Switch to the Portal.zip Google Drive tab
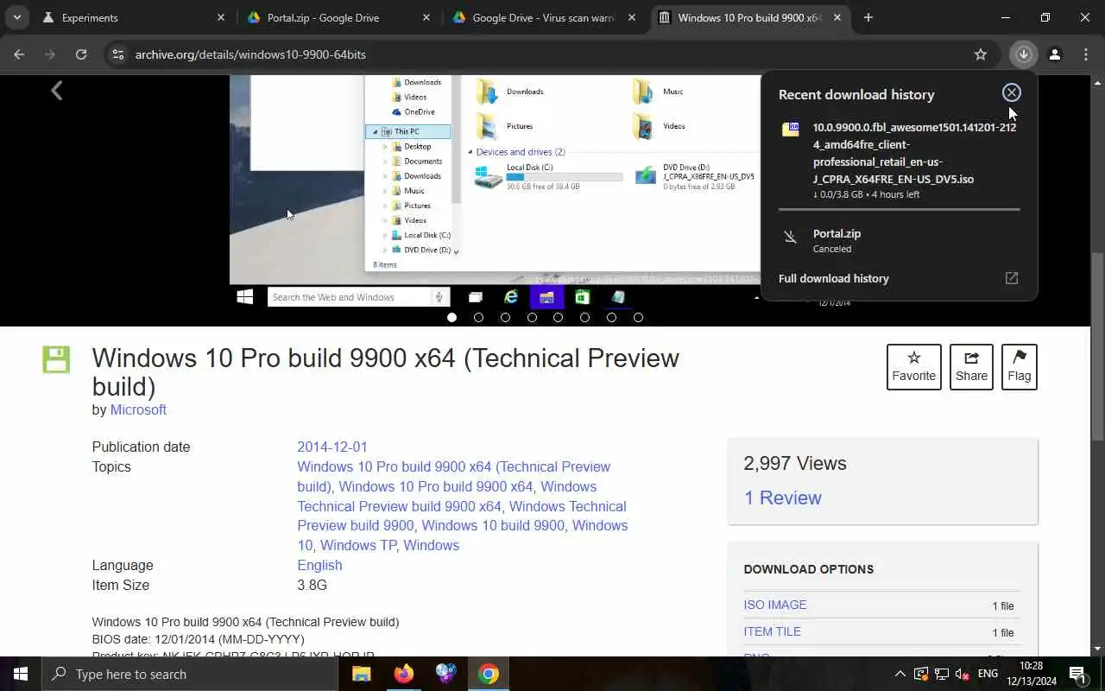This screenshot has height=691, width=1105. coord(338,17)
